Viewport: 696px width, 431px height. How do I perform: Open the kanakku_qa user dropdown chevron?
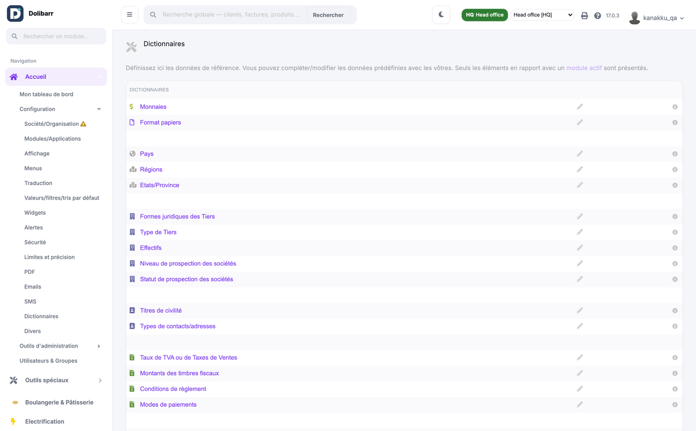tap(682, 18)
